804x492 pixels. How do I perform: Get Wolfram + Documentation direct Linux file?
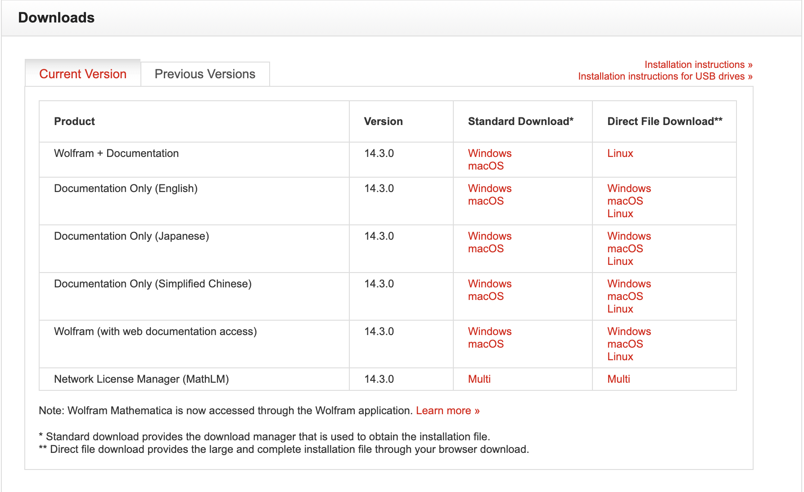click(620, 153)
